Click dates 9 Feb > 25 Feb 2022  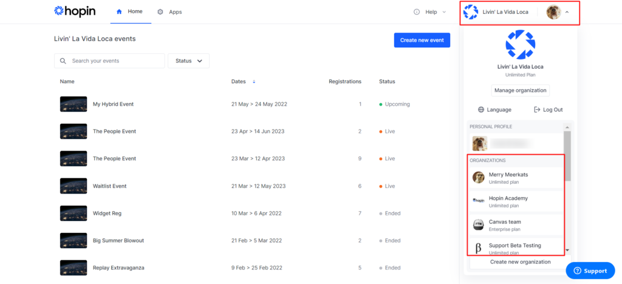pyautogui.click(x=257, y=268)
